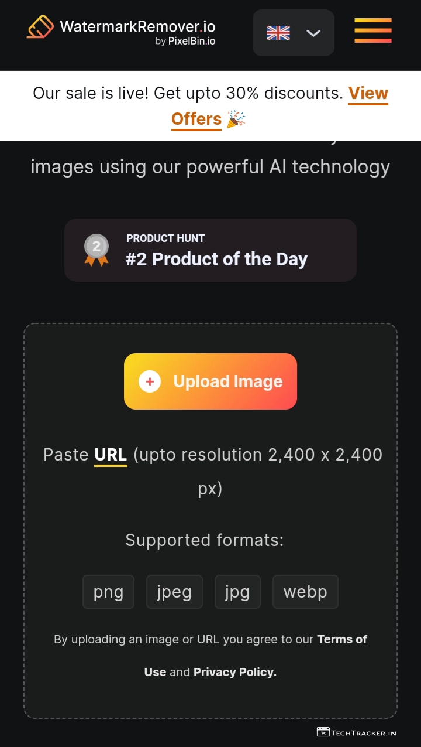Click the Upload Image button
The image size is (421, 747).
(210, 381)
